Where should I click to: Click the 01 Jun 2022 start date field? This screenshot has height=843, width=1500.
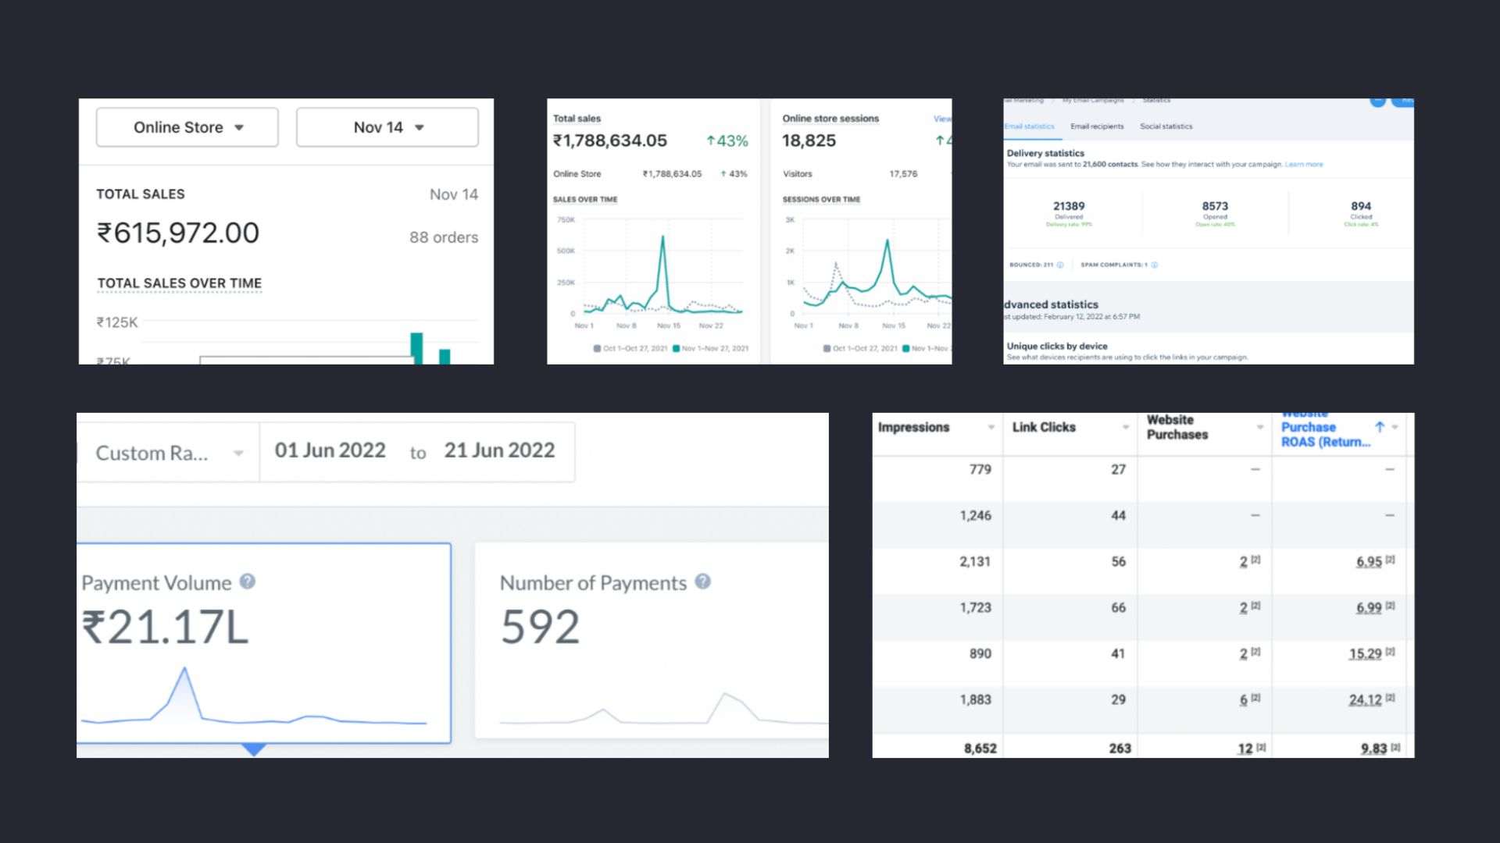click(x=330, y=450)
